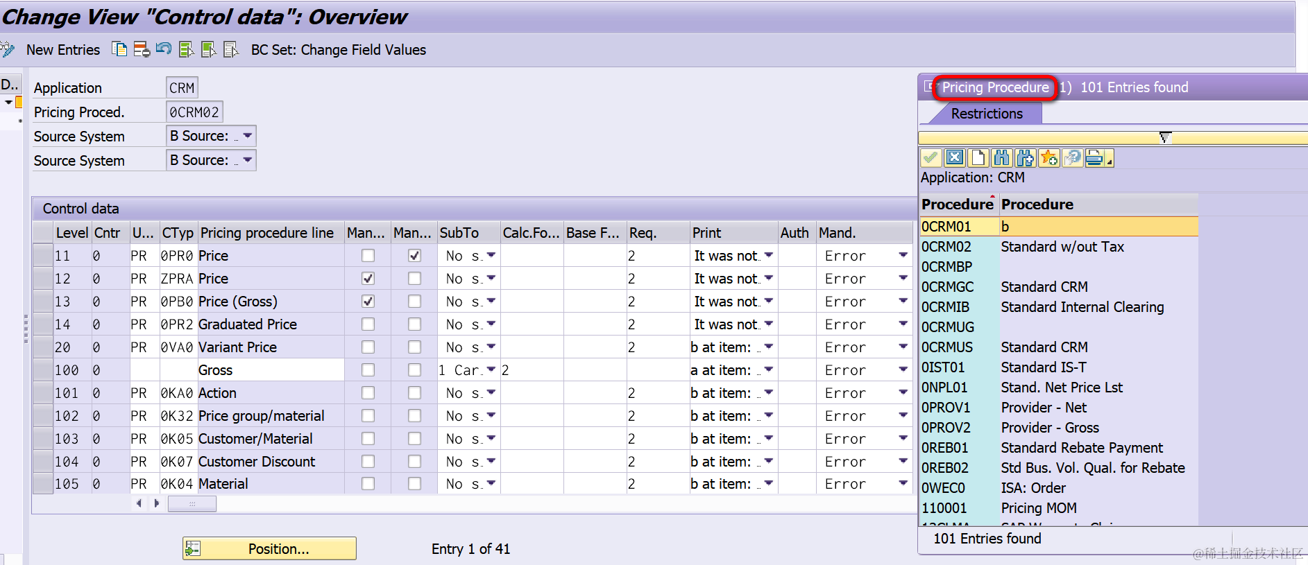Screen dimensions: 1308x565
Task: Click the horizontal scrollbar thumb under table
Action: (192, 503)
